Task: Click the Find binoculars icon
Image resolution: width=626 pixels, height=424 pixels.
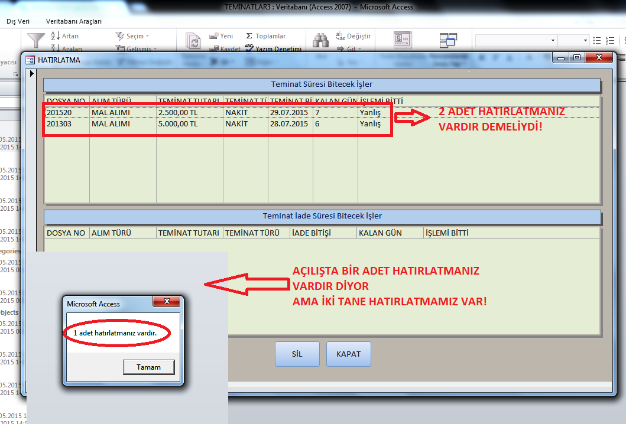Action: 320,40
